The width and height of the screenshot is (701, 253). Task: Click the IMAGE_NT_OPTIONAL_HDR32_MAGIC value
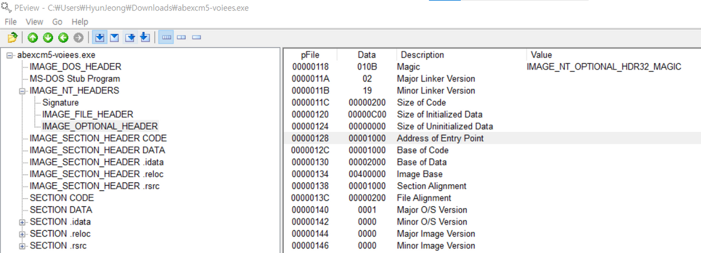(604, 67)
